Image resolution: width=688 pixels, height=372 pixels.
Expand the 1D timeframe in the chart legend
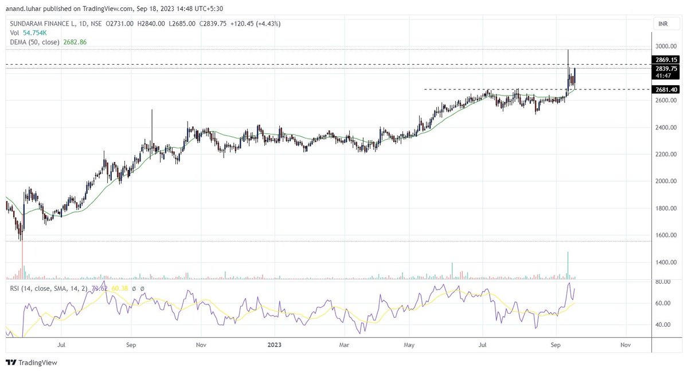84,23
